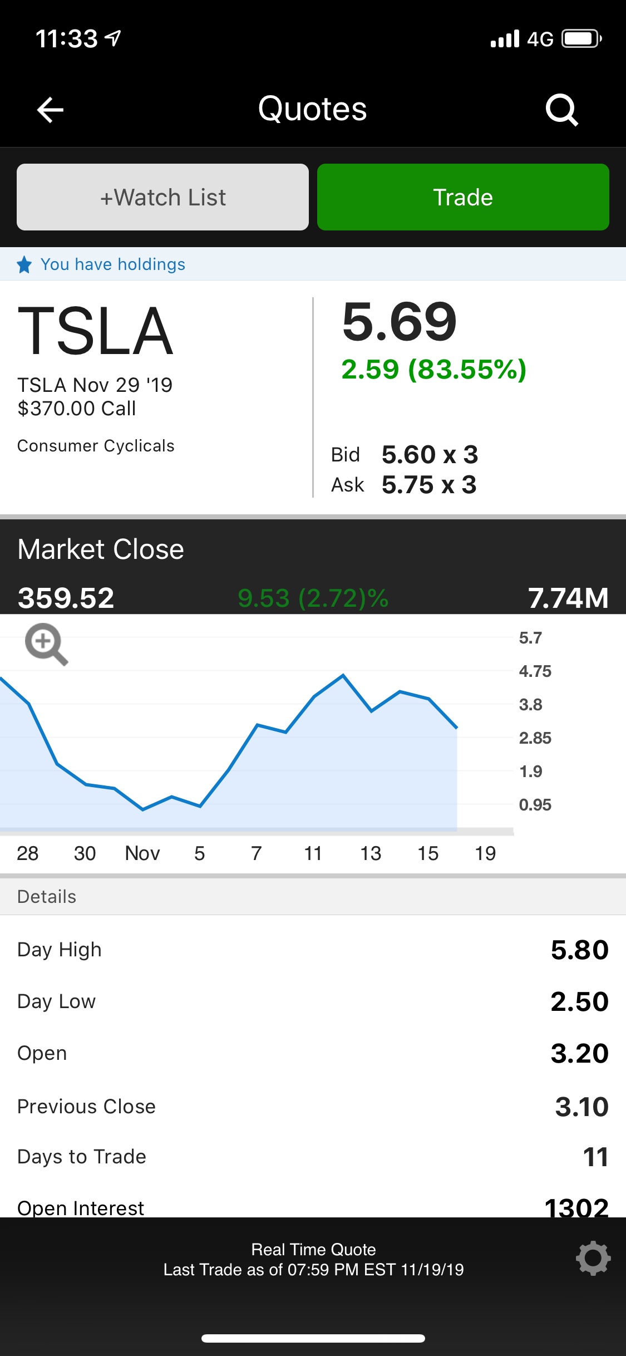Image resolution: width=626 pixels, height=1356 pixels.
Task: Tap the back arrow icon
Action: 50,109
